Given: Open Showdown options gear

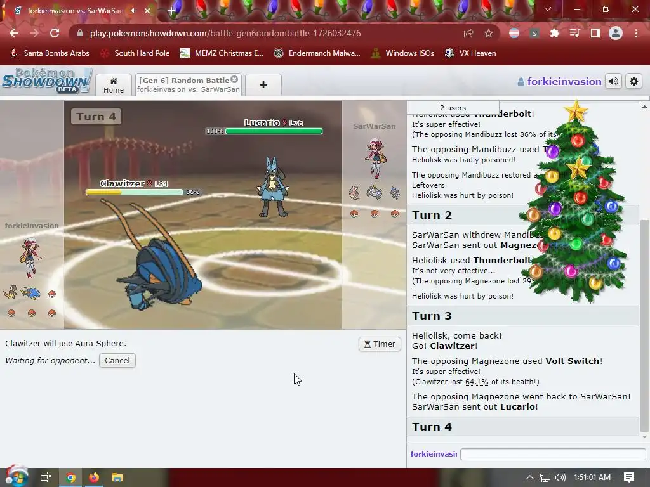Looking at the screenshot, I should (x=634, y=82).
